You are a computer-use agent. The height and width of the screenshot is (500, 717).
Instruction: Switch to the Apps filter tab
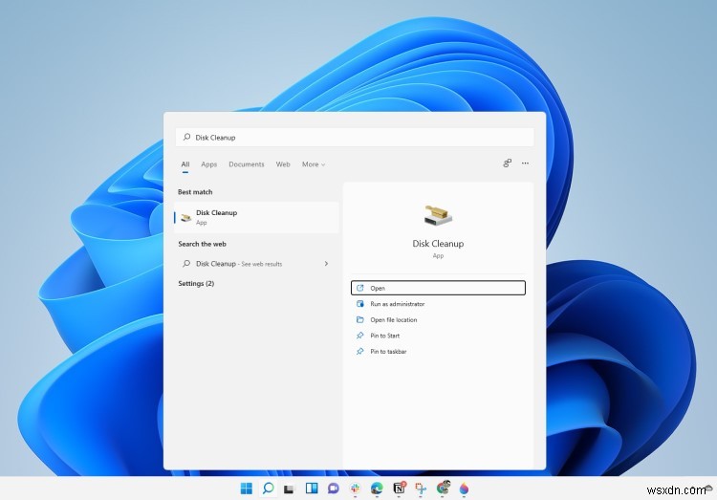[209, 164]
